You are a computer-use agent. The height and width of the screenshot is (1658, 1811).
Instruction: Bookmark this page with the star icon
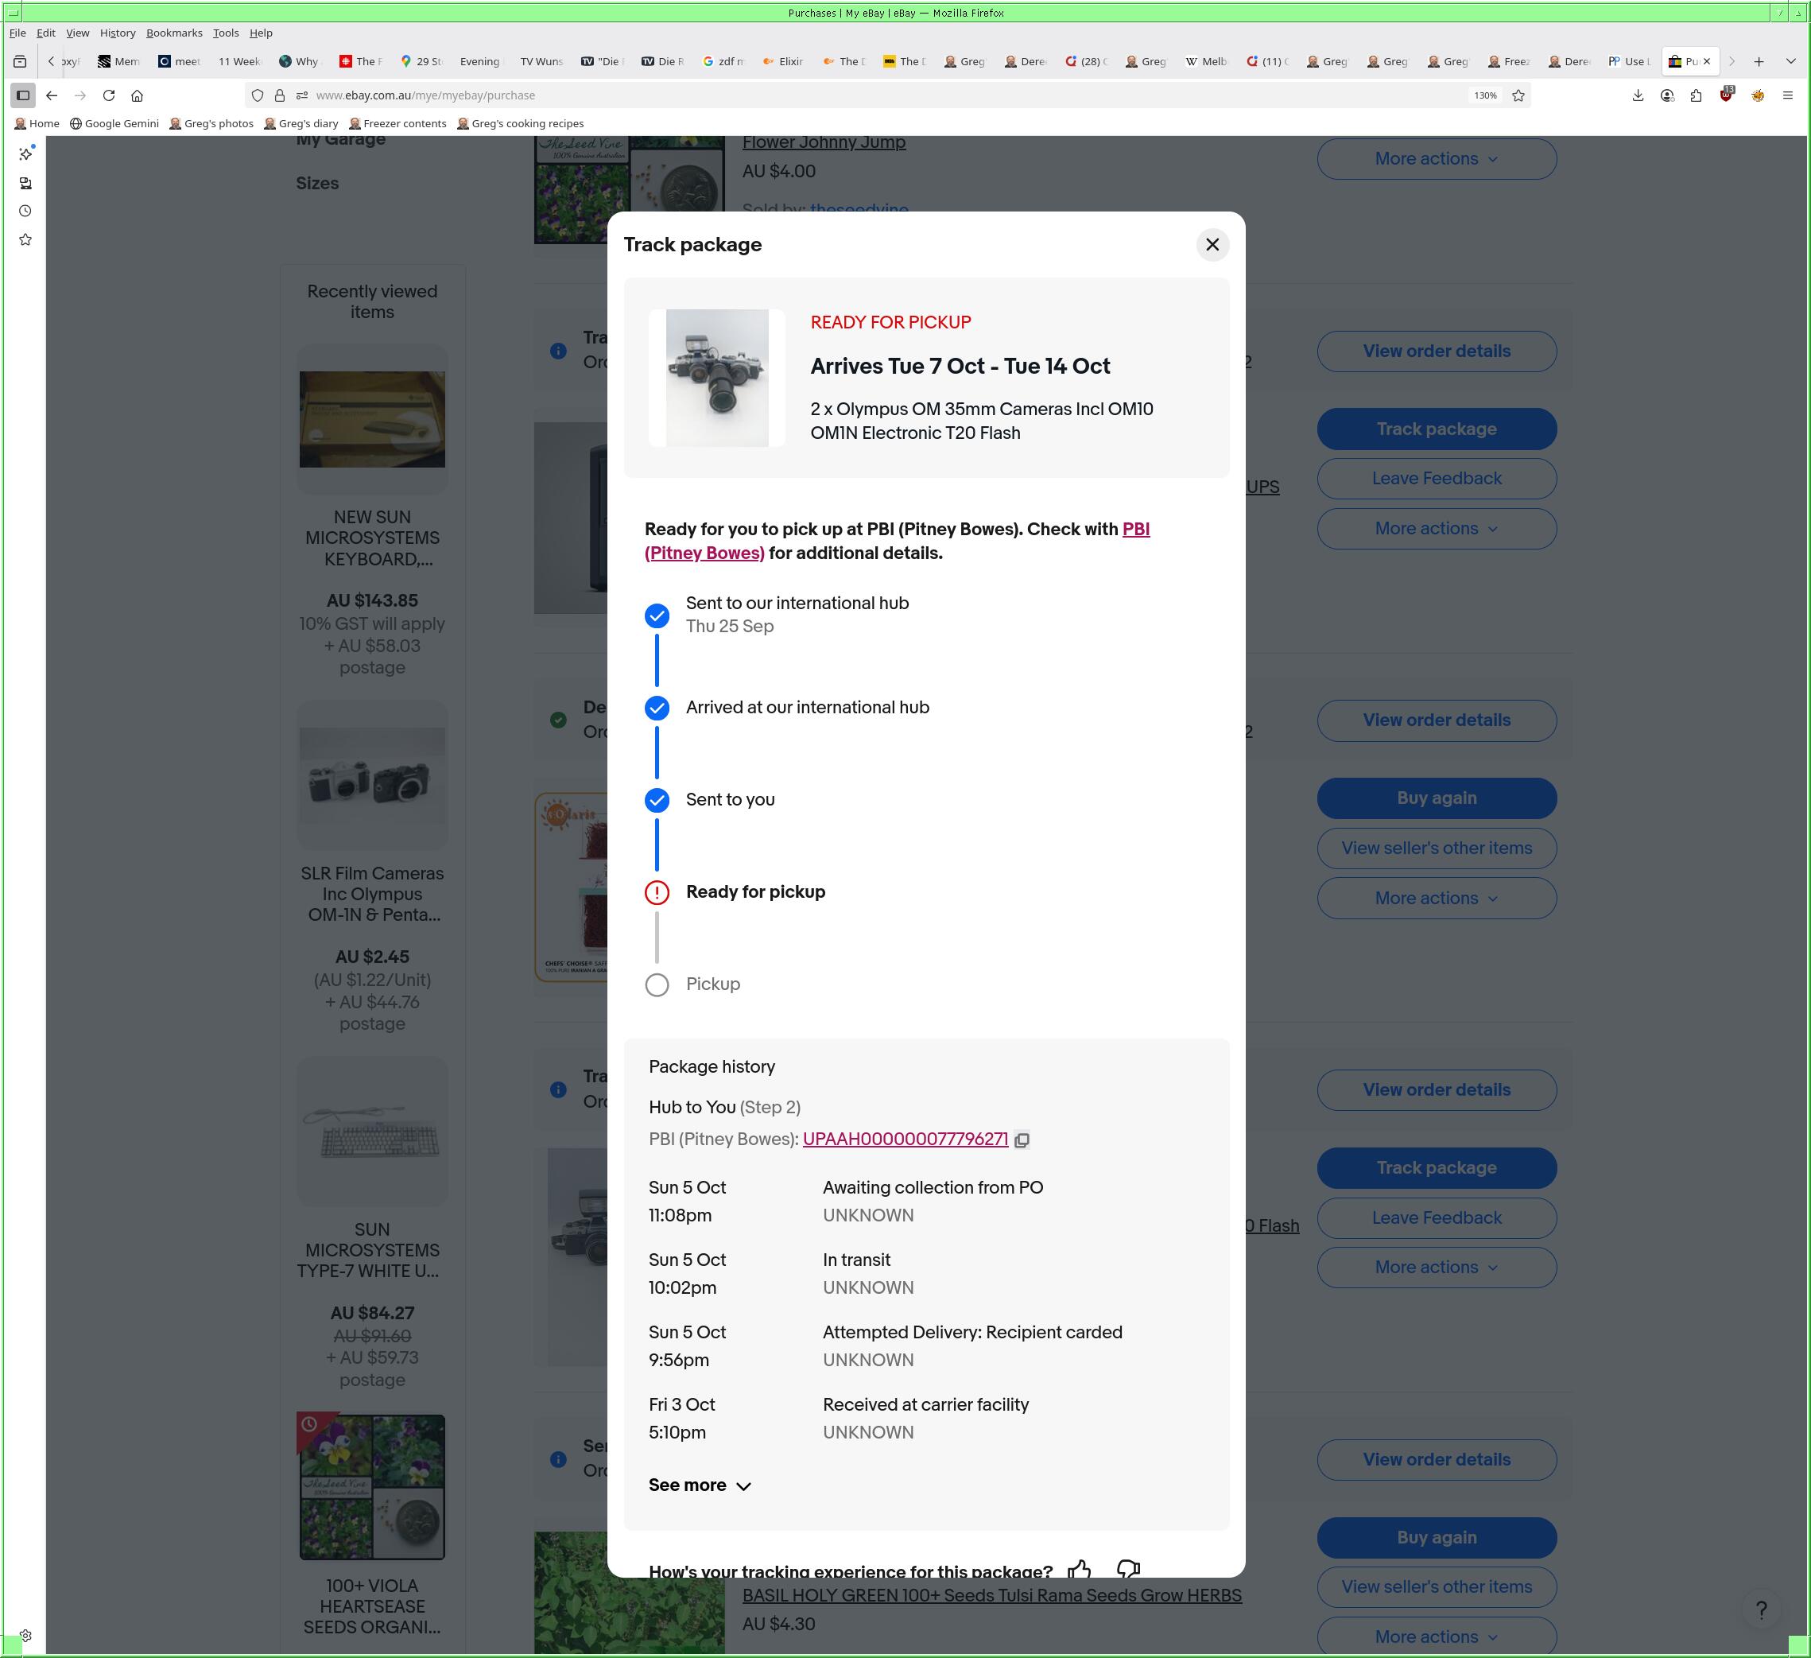coord(1518,95)
